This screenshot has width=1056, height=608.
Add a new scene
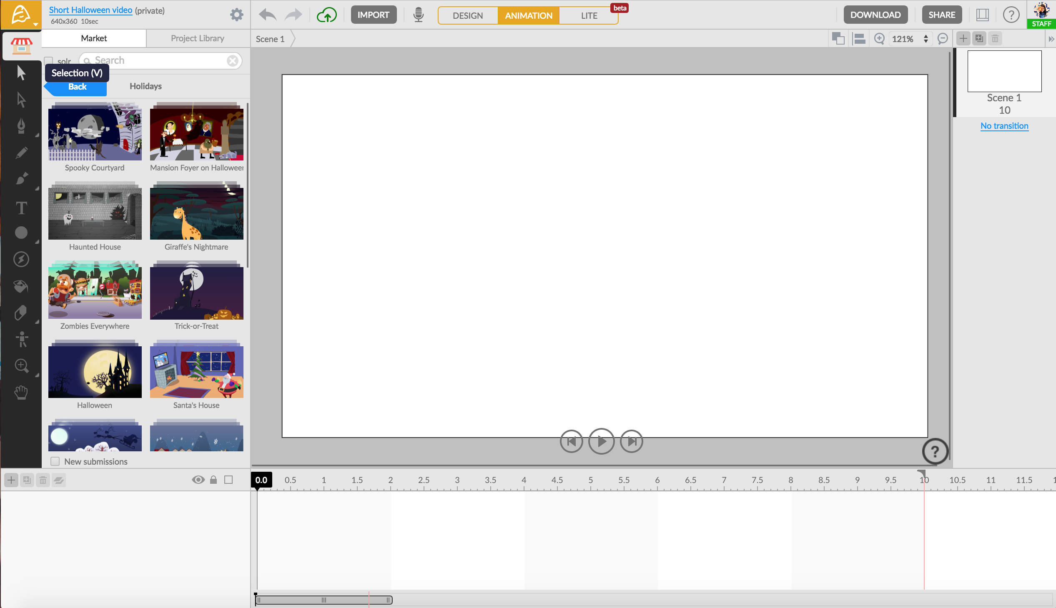(963, 39)
